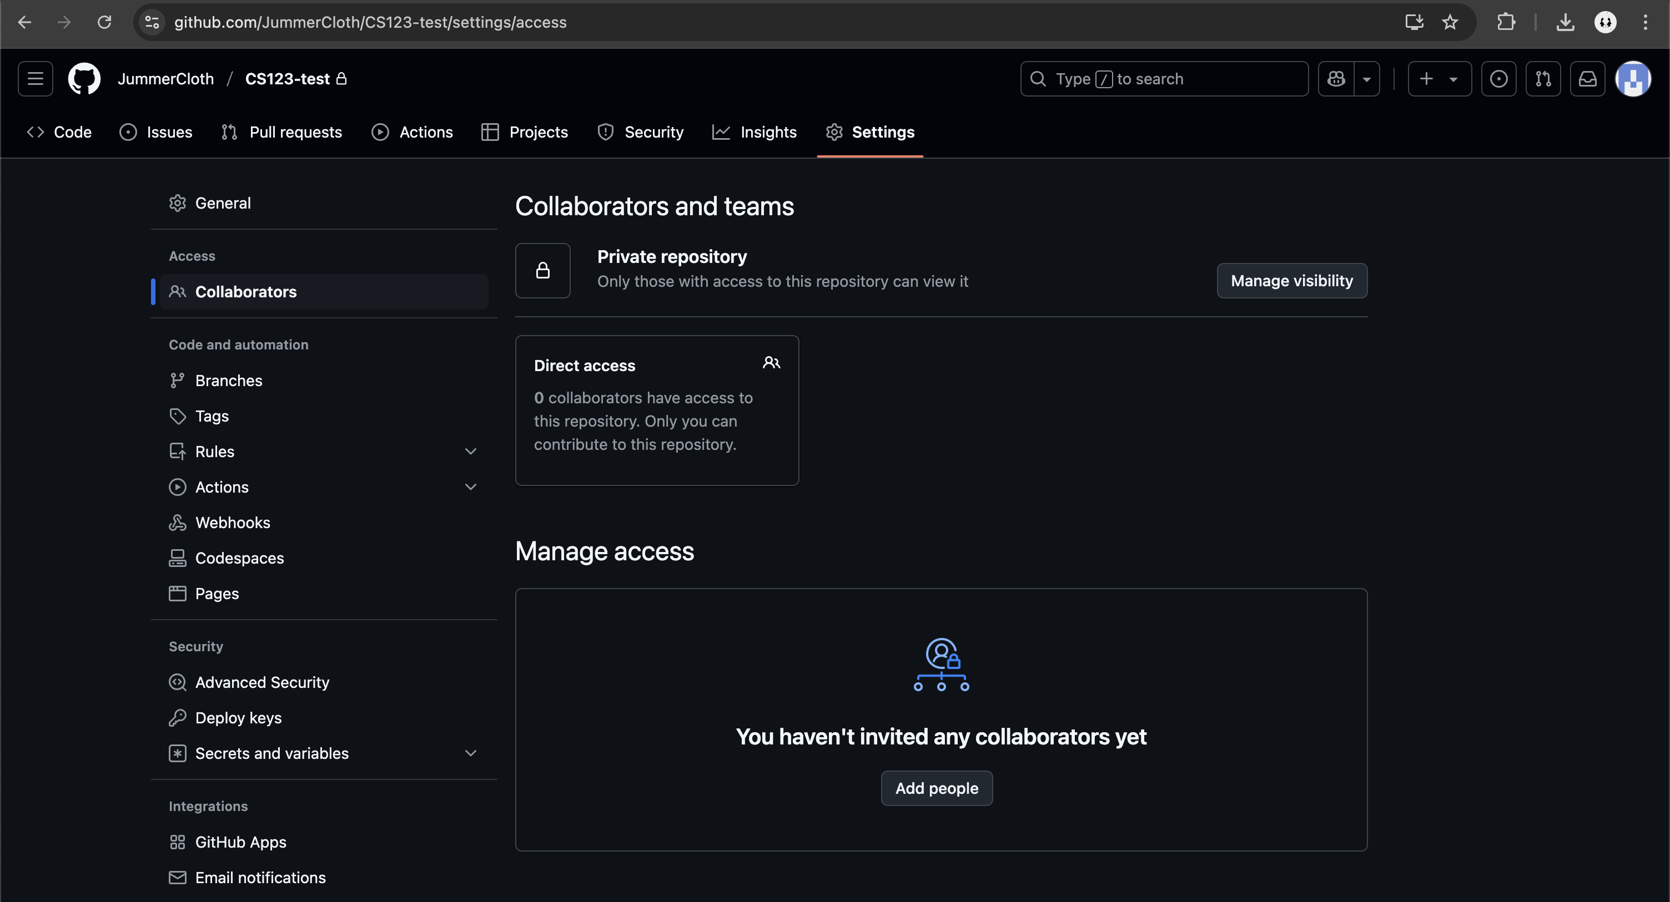The height and width of the screenshot is (902, 1670).
Task: Go to GitHub homepage via Octocat logo
Action: pos(84,78)
